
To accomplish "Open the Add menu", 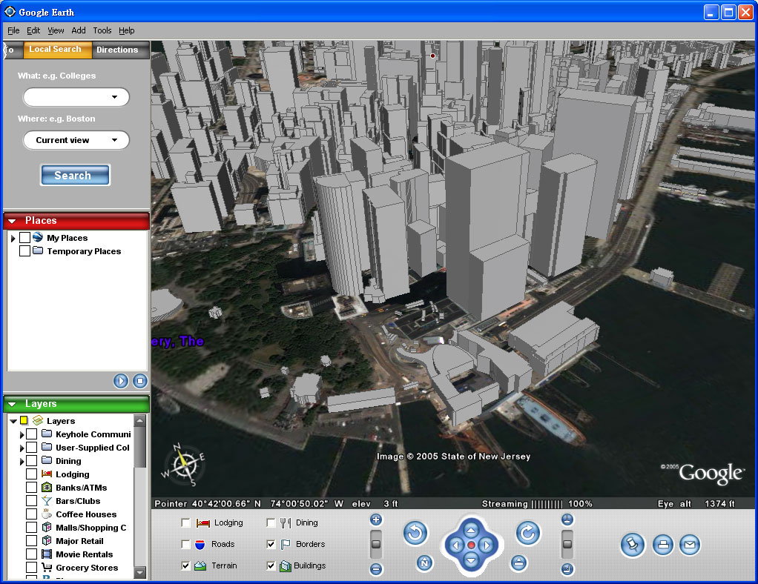I will (79, 30).
